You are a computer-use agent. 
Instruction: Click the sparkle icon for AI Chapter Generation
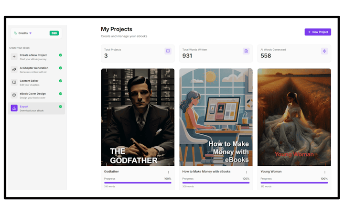pyautogui.click(x=14, y=70)
